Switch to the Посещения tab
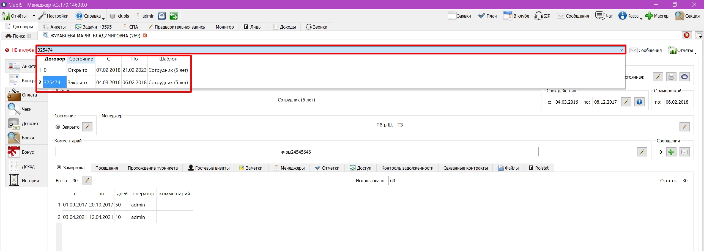The image size is (704, 251). point(106,168)
